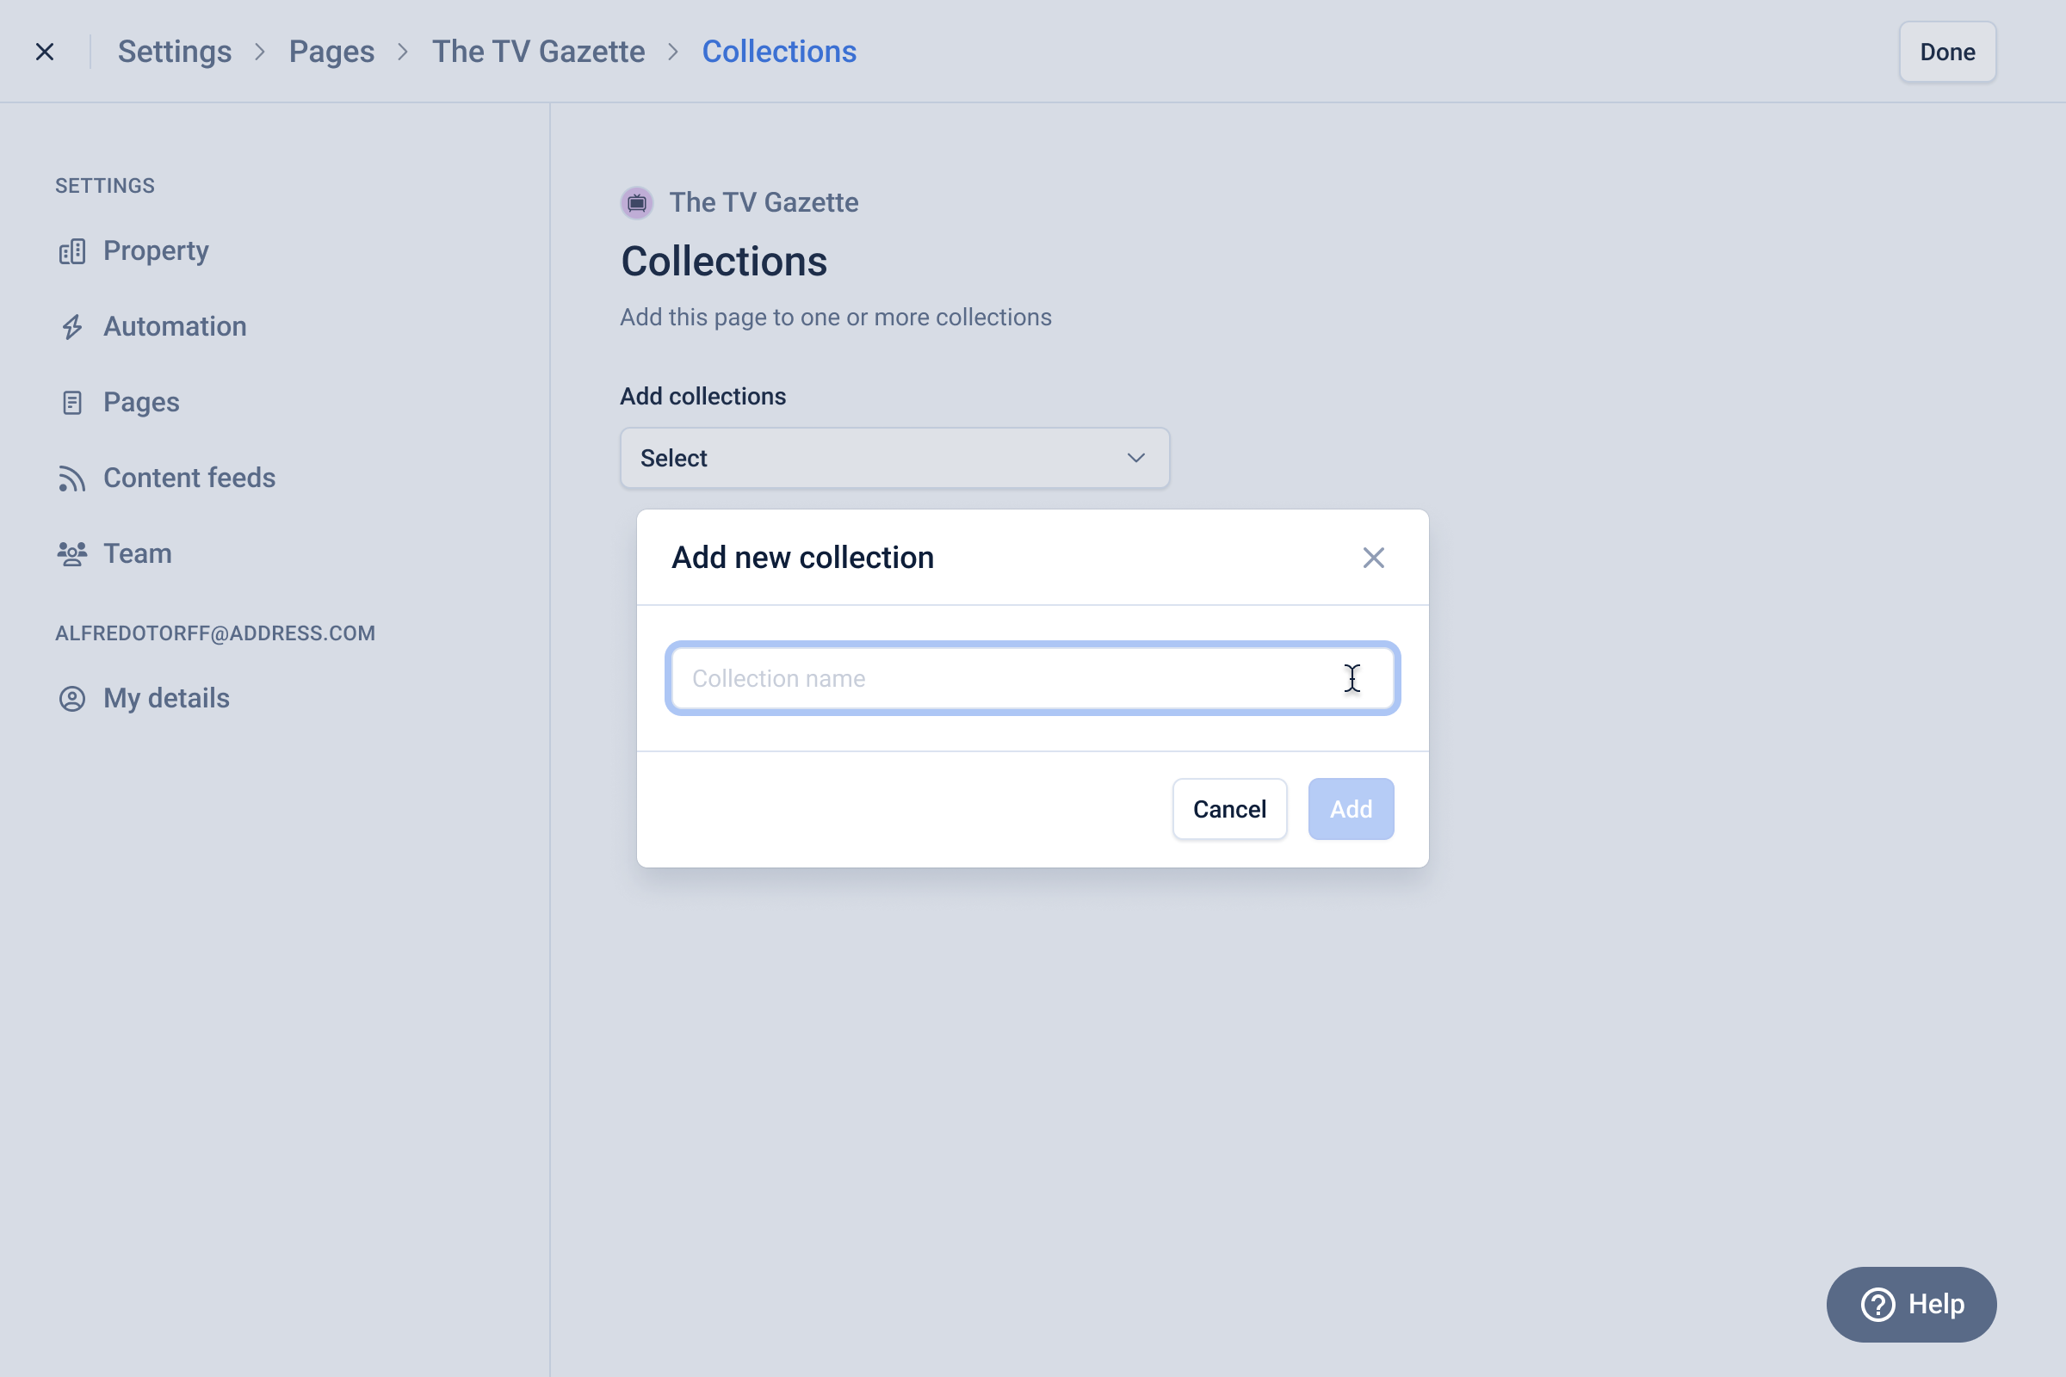Click the My details user icon
2066x1377 pixels.
(72, 699)
